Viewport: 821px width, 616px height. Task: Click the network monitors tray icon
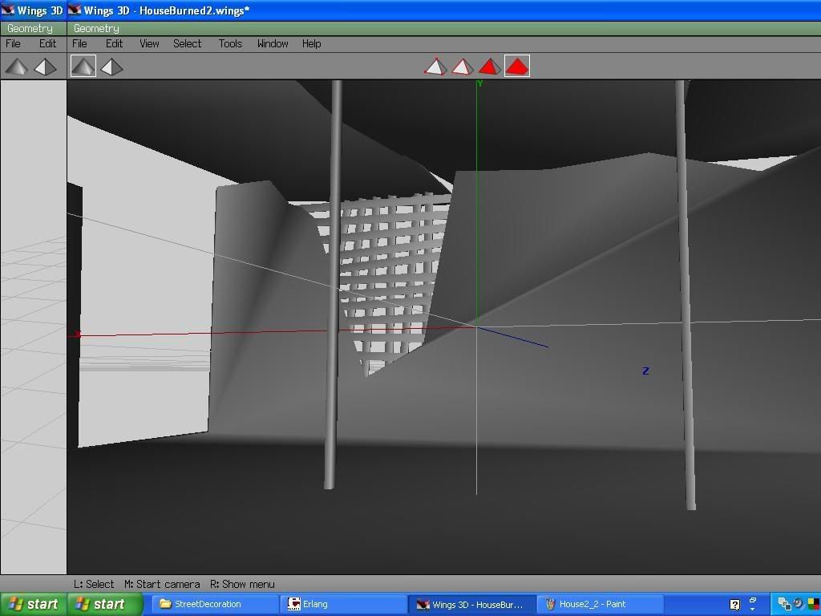(785, 604)
